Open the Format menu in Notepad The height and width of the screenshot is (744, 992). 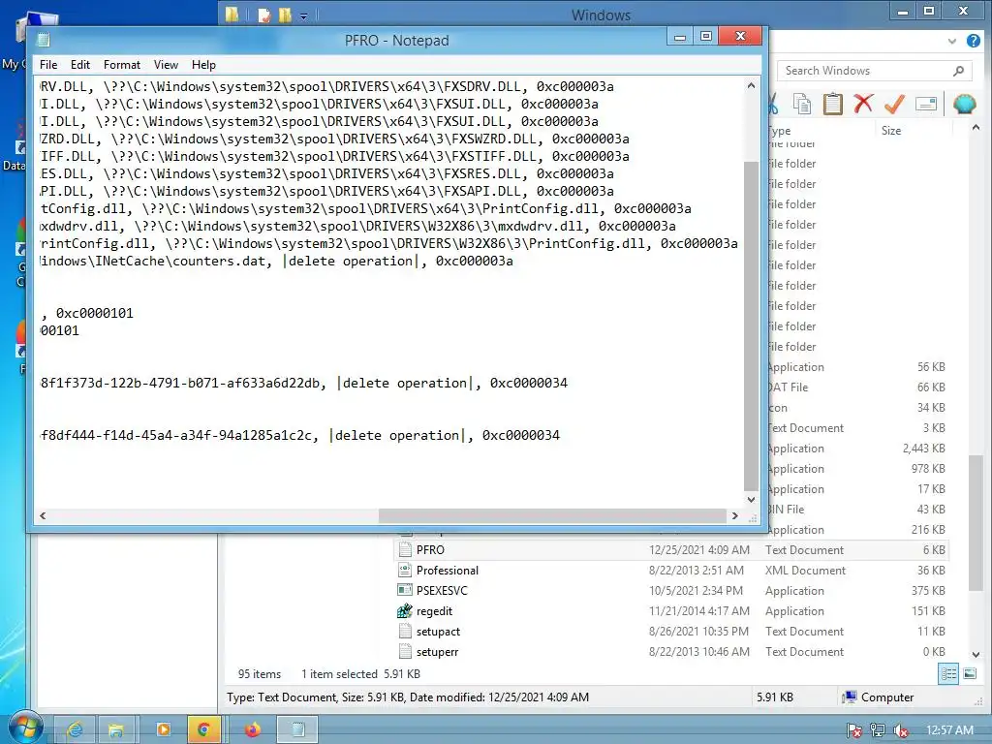point(121,65)
